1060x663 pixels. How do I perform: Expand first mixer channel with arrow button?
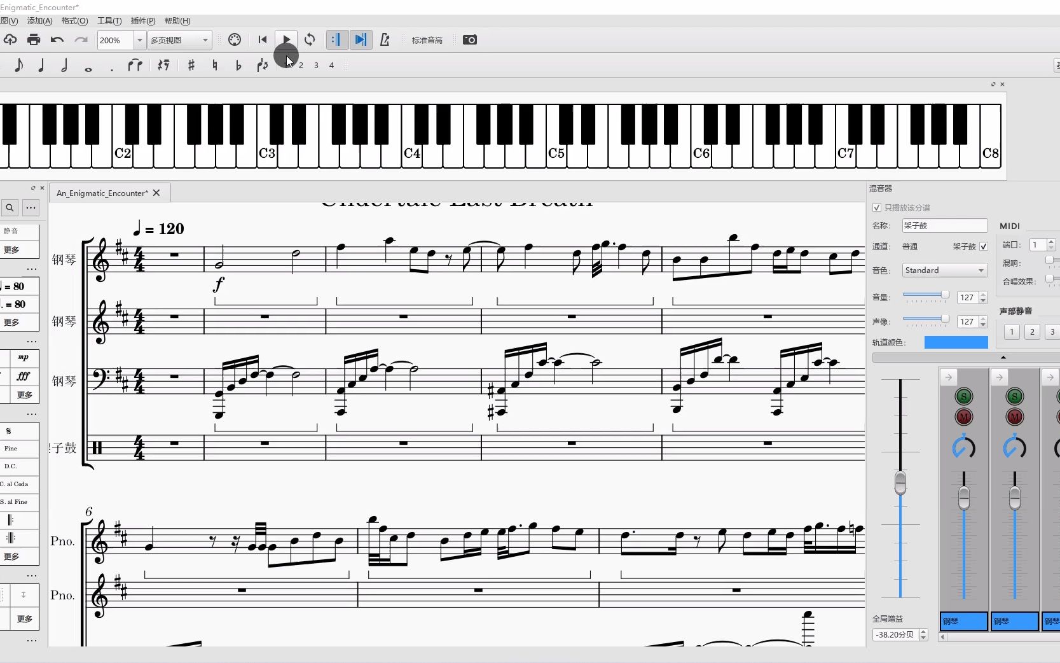(x=948, y=377)
